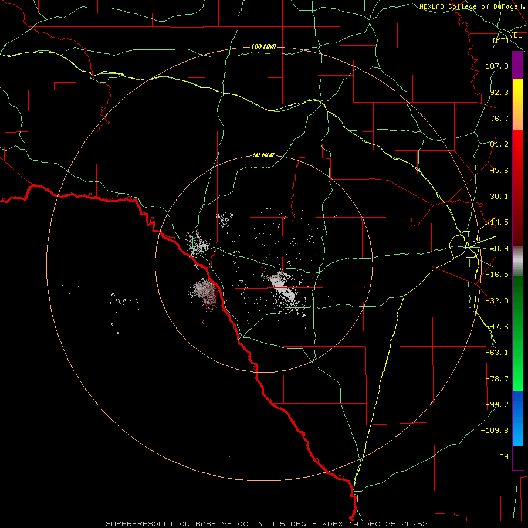Click the 50 NMI range ring label
The image size is (528, 528).
[263, 155]
